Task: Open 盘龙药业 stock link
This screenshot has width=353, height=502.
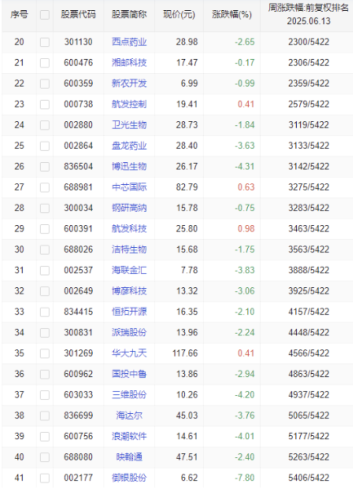Action: [x=129, y=146]
